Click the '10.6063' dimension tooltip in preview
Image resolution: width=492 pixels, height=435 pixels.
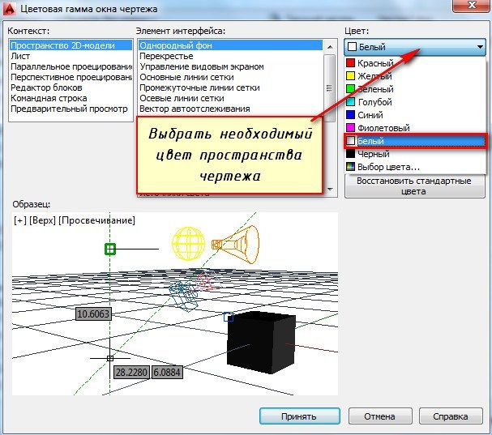click(93, 313)
